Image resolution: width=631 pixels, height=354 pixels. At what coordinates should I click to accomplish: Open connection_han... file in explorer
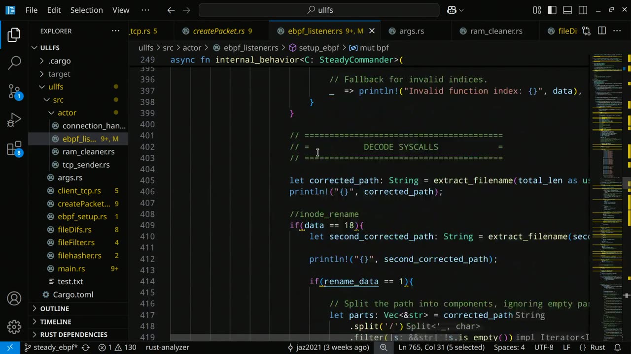(x=79, y=126)
